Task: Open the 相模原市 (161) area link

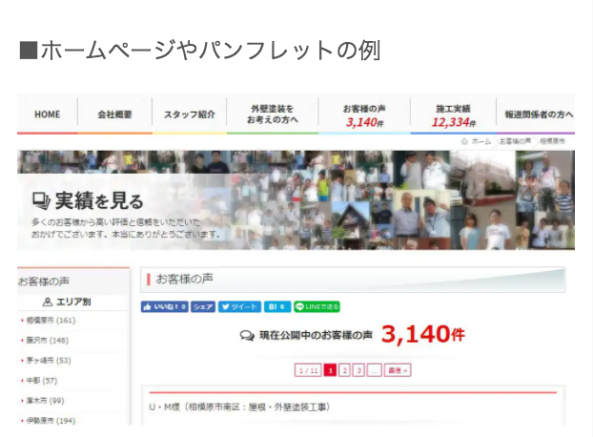Action: [51, 321]
